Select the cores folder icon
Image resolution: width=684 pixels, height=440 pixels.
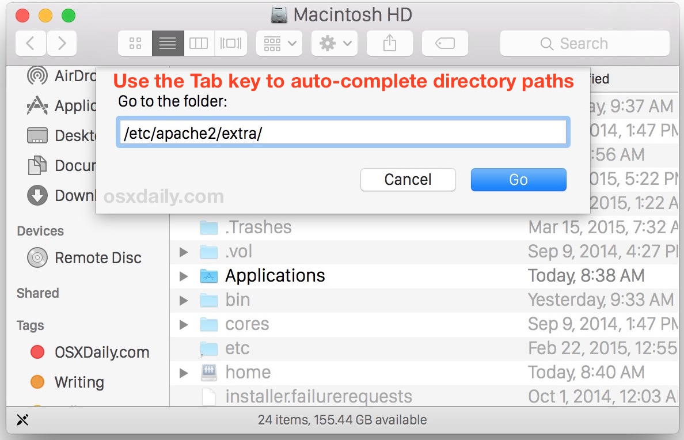pos(209,324)
